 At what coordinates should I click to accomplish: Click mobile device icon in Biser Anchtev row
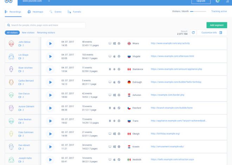(x=110, y=69)
